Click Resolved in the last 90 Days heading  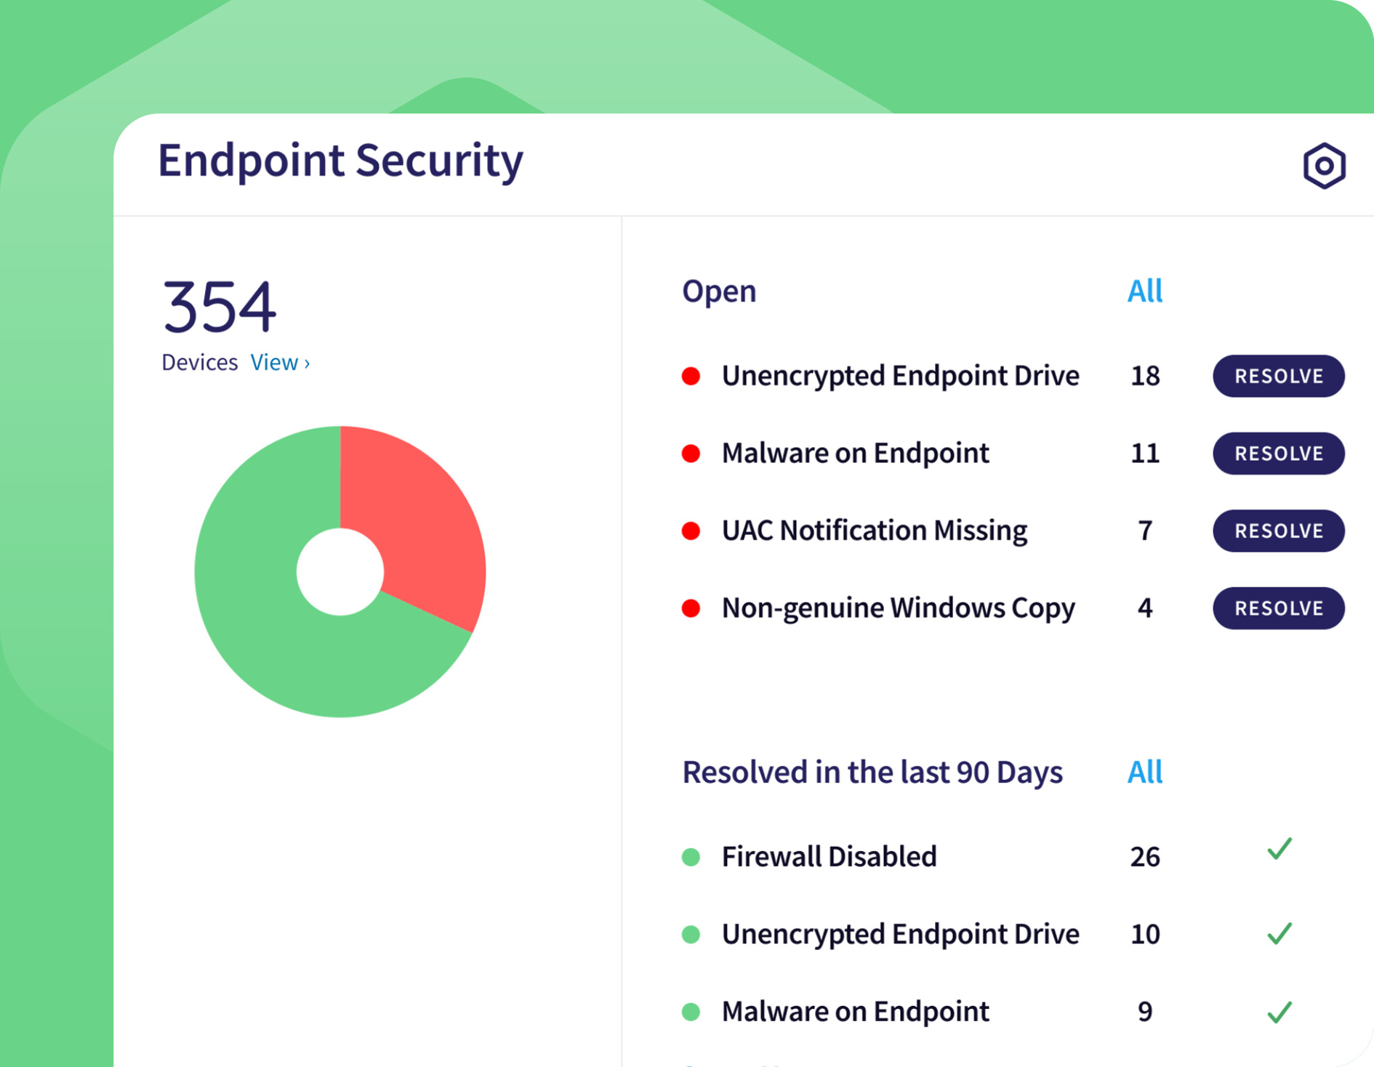[x=872, y=773]
